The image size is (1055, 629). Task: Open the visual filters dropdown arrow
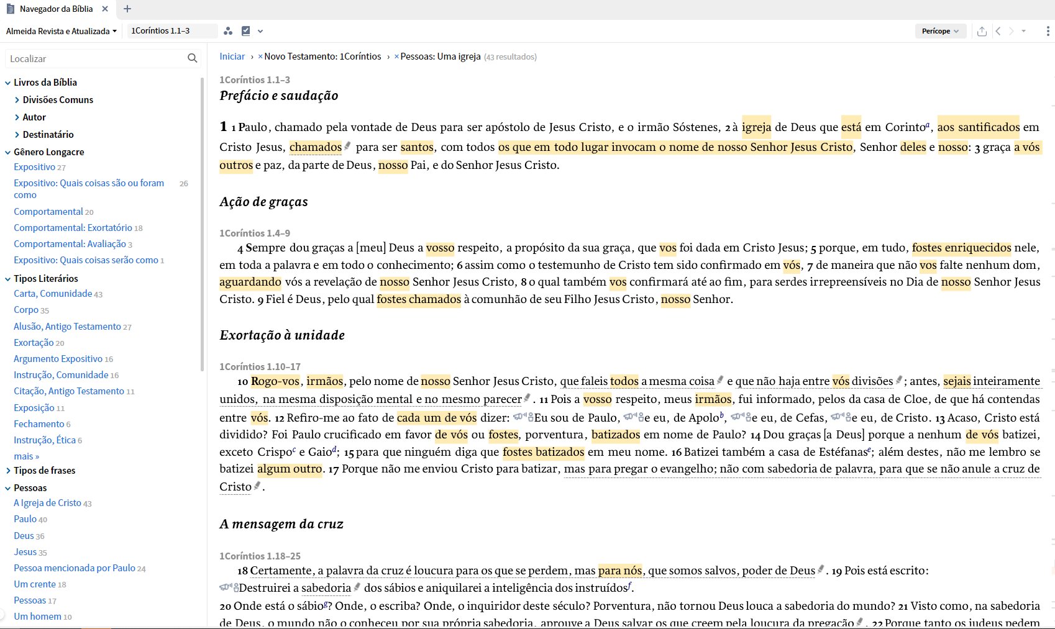coord(260,31)
